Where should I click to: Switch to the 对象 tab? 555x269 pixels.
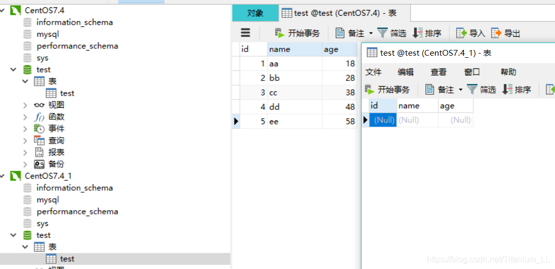click(x=255, y=14)
